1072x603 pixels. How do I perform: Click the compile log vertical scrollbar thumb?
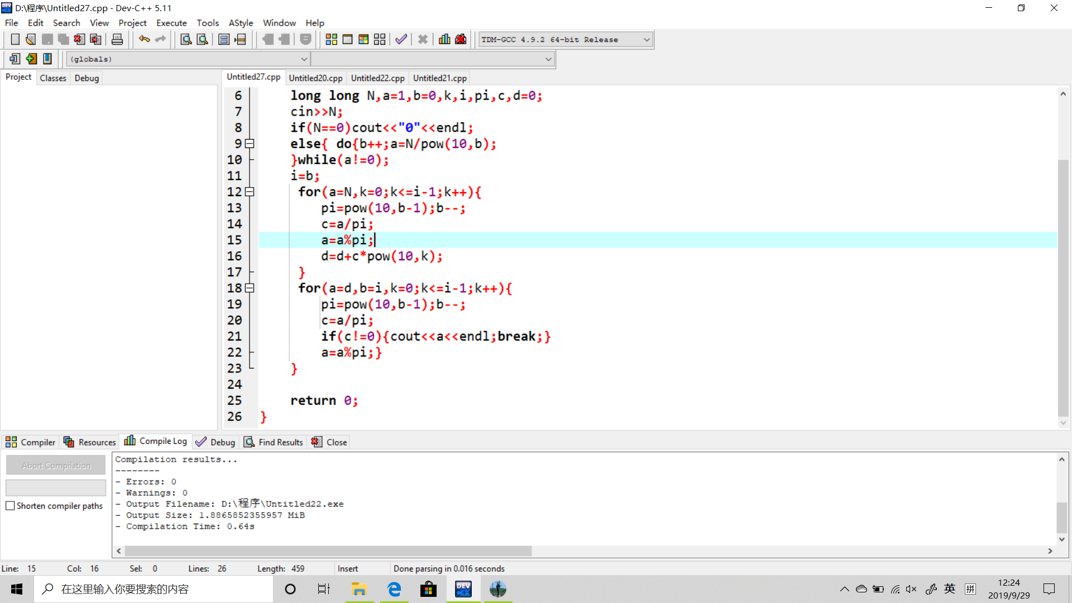coord(1062,518)
